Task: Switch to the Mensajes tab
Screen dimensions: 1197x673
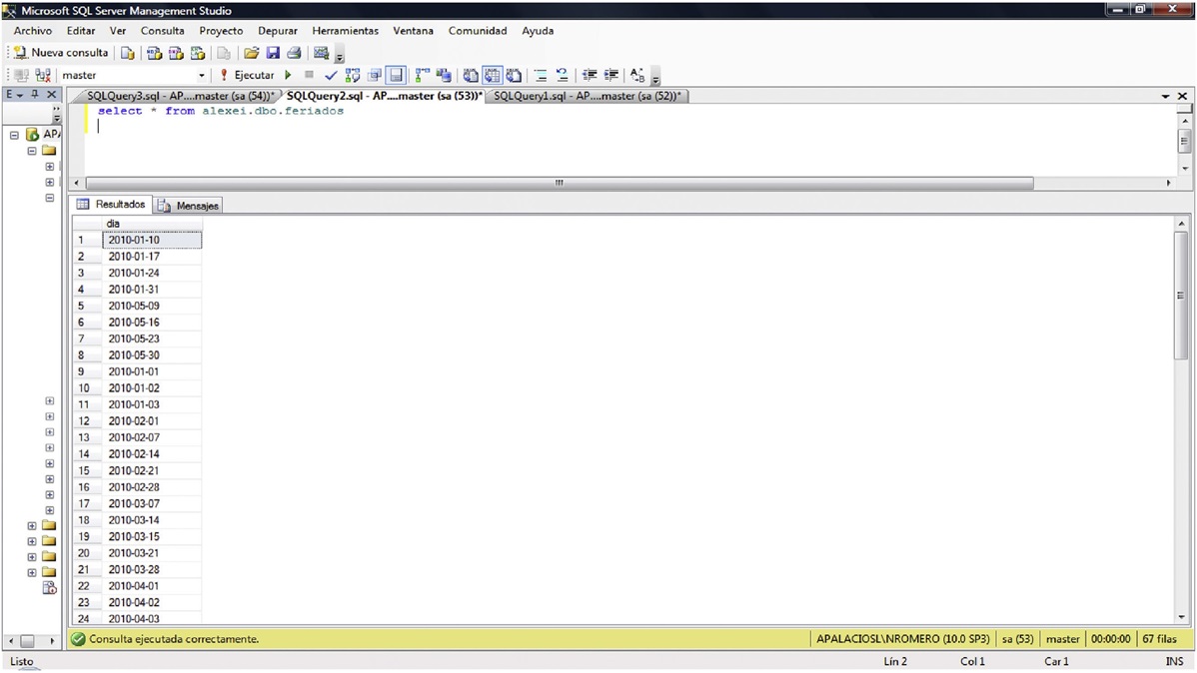Action: click(x=190, y=206)
